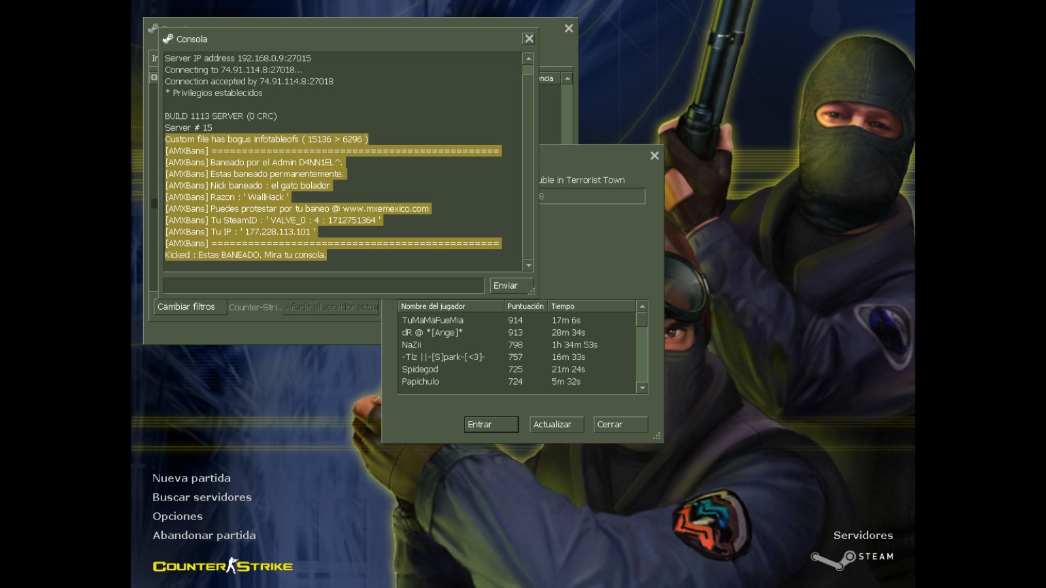Click the console scrollbar down arrow
The width and height of the screenshot is (1046, 588).
point(528,265)
